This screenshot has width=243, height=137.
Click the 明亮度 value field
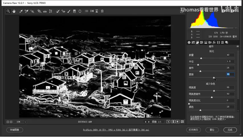(230, 87)
